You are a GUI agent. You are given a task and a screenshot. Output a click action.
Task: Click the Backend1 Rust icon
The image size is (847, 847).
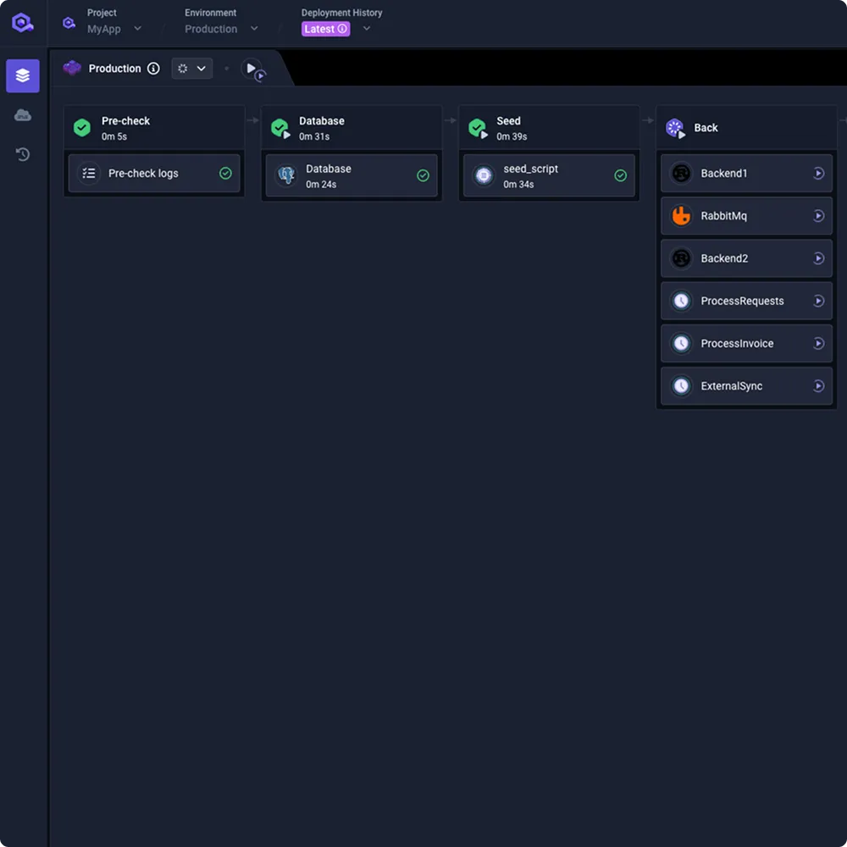(x=681, y=174)
